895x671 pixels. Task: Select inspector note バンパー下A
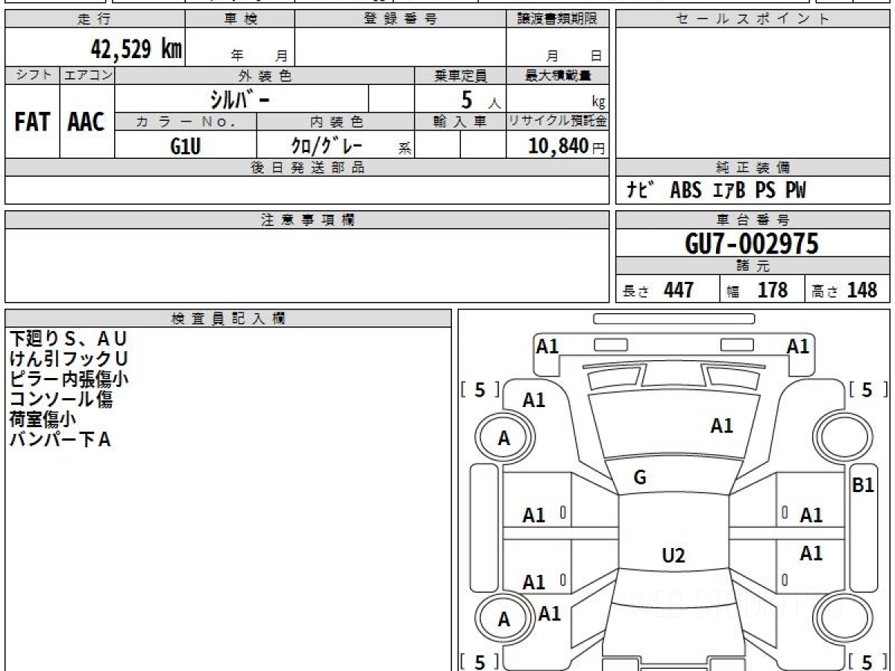coord(60,439)
